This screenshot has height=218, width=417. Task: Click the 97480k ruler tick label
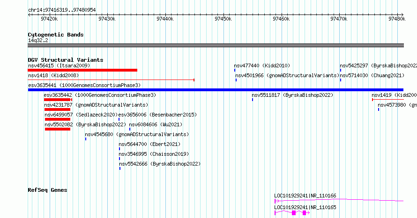[397, 19]
